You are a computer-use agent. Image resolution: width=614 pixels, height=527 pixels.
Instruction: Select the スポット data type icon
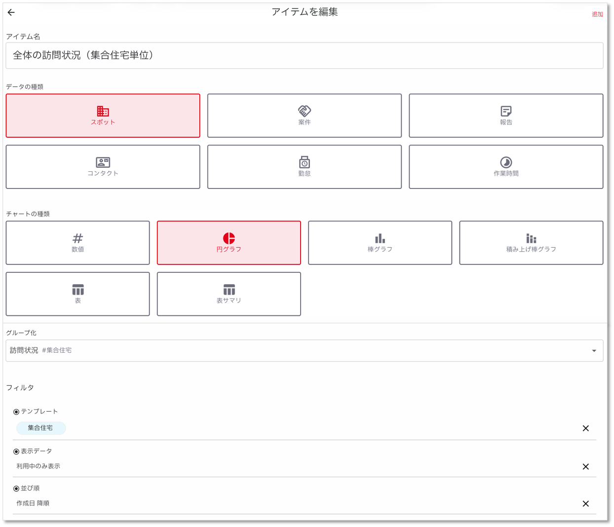pyautogui.click(x=103, y=112)
